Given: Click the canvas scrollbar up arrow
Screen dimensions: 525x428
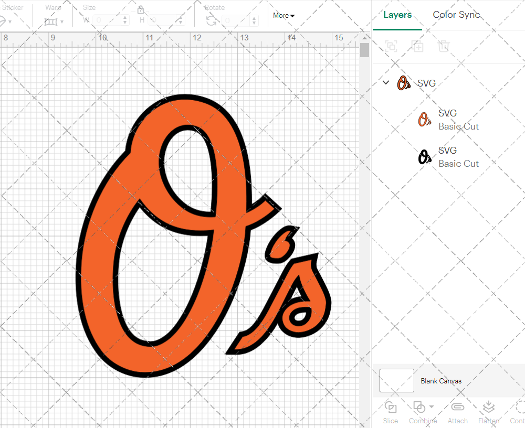Looking at the screenshot, I should [365, 37].
